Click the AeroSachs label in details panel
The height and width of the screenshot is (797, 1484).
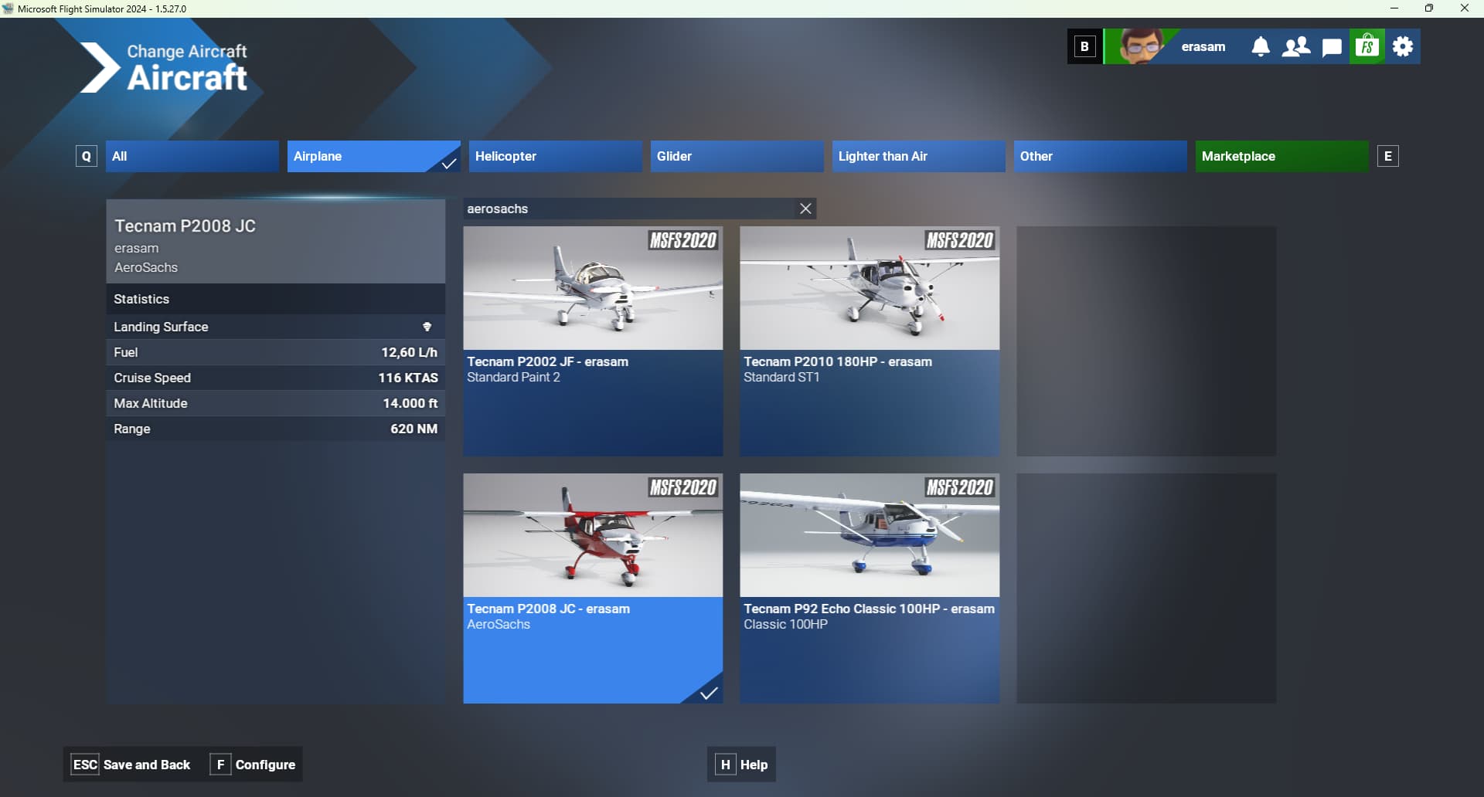point(146,267)
